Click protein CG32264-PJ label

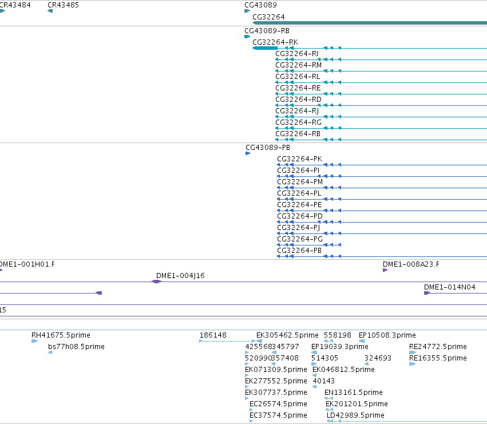[x=298, y=228]
